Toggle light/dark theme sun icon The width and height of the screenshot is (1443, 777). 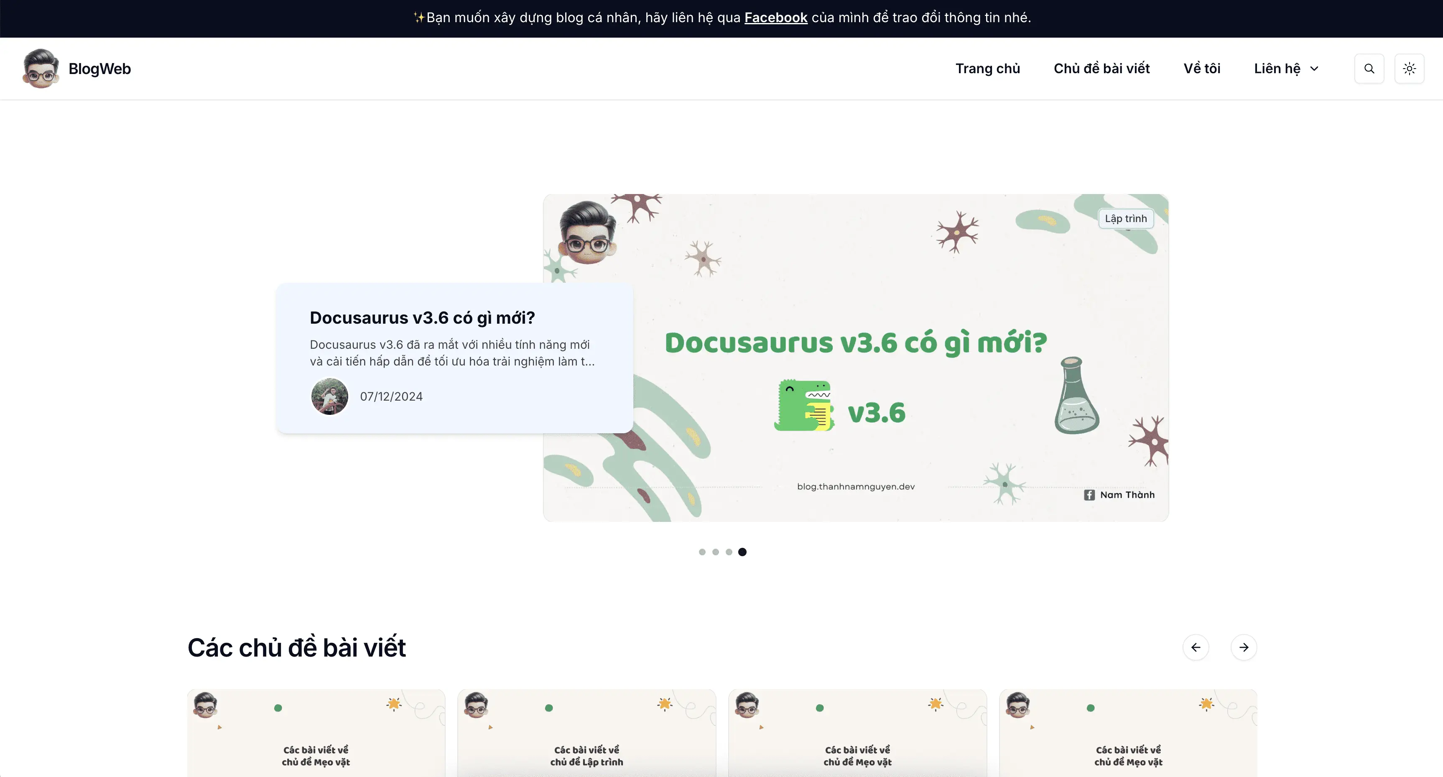pyautogui.click(x=1409, y=68)
